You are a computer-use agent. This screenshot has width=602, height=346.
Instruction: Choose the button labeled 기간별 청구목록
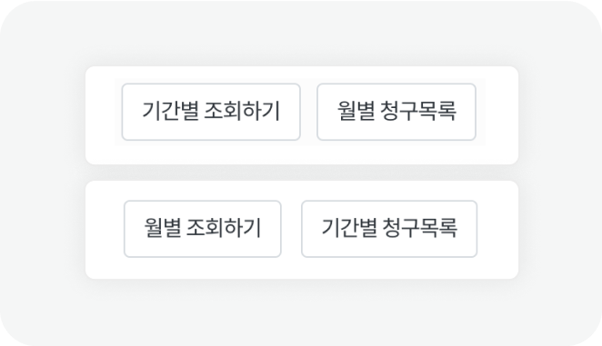pyautogui.click(x=389, y=229)
